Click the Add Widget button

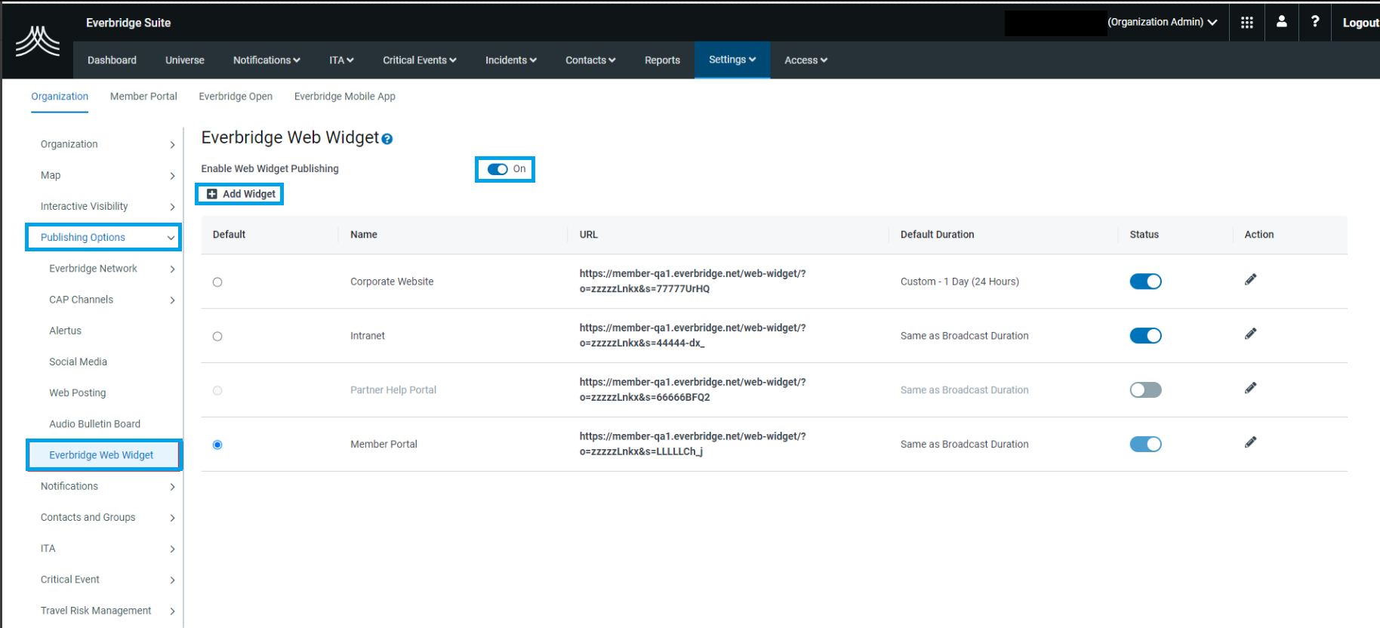(241, 194)
